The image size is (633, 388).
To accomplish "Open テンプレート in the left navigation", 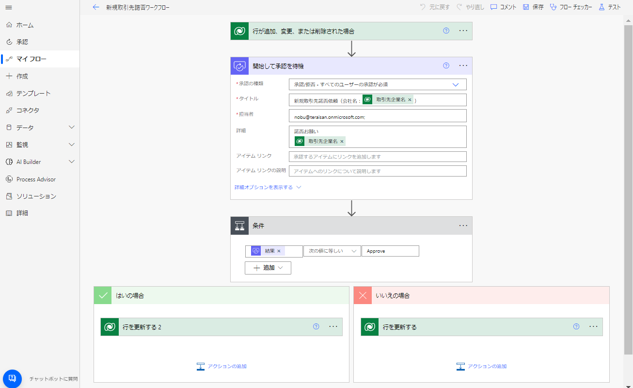I will click(x=33, y=93).
